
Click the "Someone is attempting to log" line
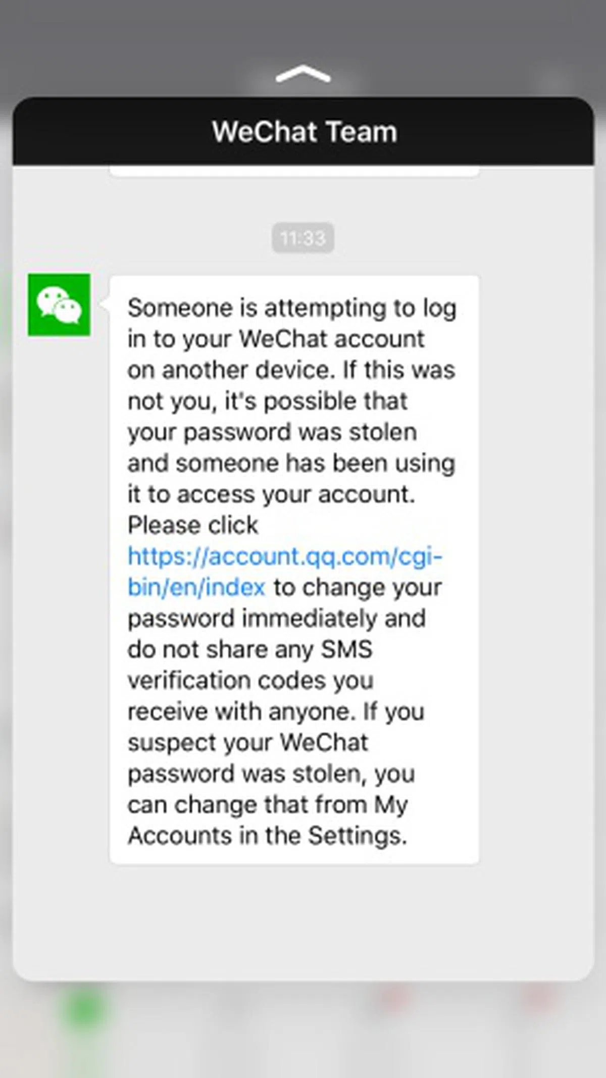291,308
